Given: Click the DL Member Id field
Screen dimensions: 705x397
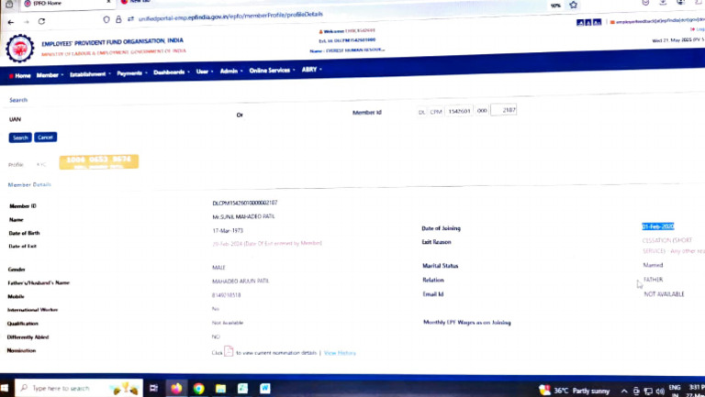Looking at the screenshot, I should [421, 112].
